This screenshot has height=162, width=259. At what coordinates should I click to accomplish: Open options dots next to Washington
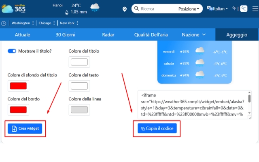(33, 23)
